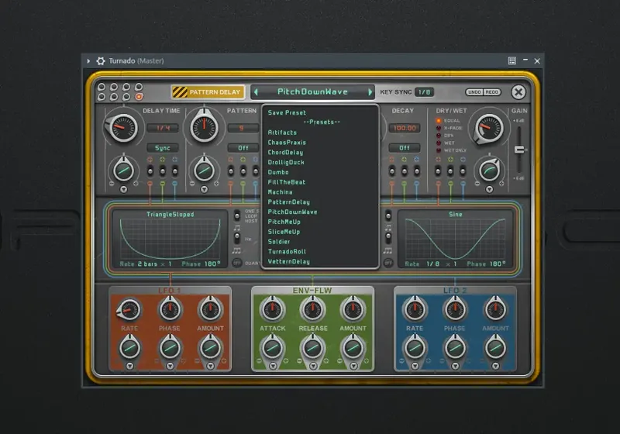Close editor with round X button
The height and width of the screenshot is (434, 620).
pos(518,92)
